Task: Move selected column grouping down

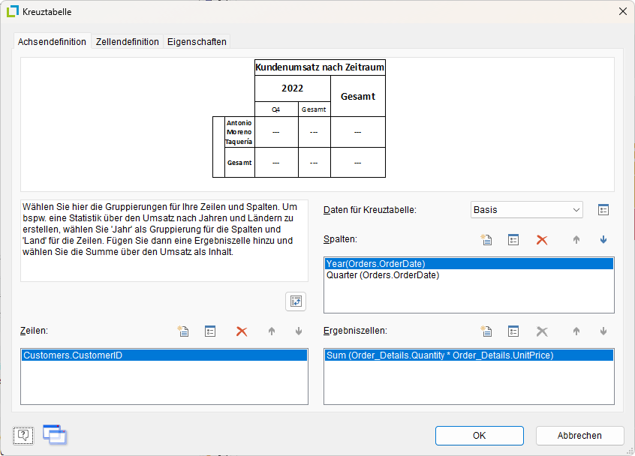Action: coord(603,240)
